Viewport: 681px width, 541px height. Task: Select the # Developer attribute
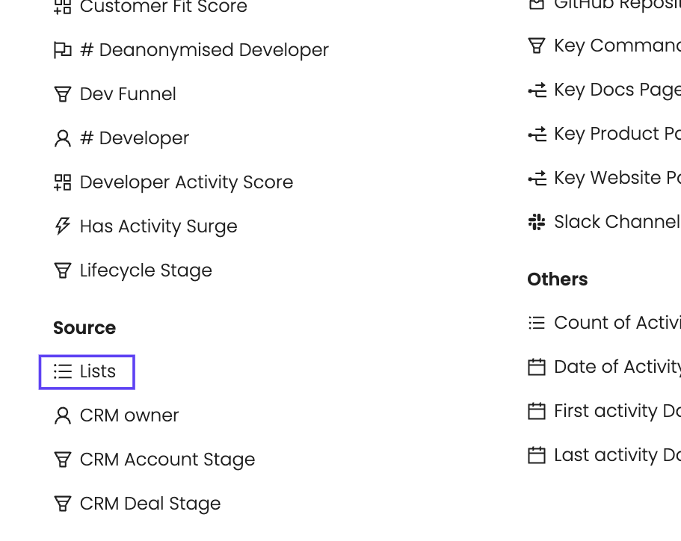(135, 138)
